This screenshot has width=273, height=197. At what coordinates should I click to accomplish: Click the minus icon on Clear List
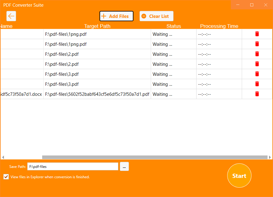click(x=144, y=16)
